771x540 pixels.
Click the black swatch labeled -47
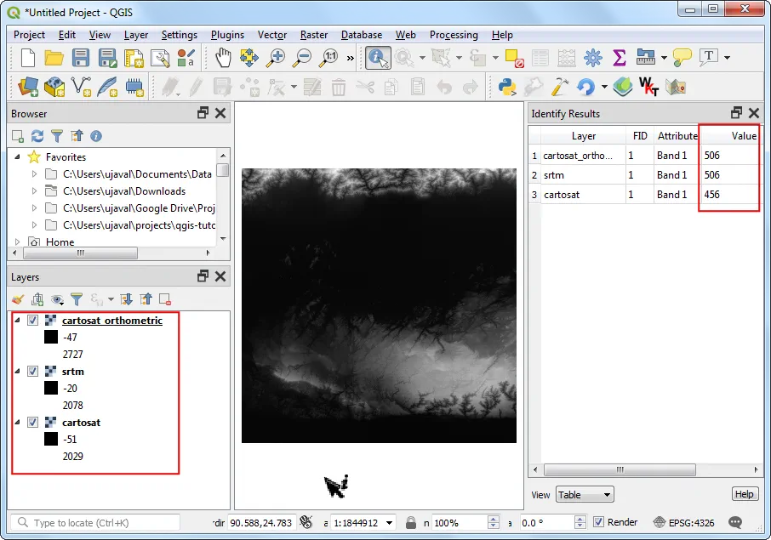51,337
